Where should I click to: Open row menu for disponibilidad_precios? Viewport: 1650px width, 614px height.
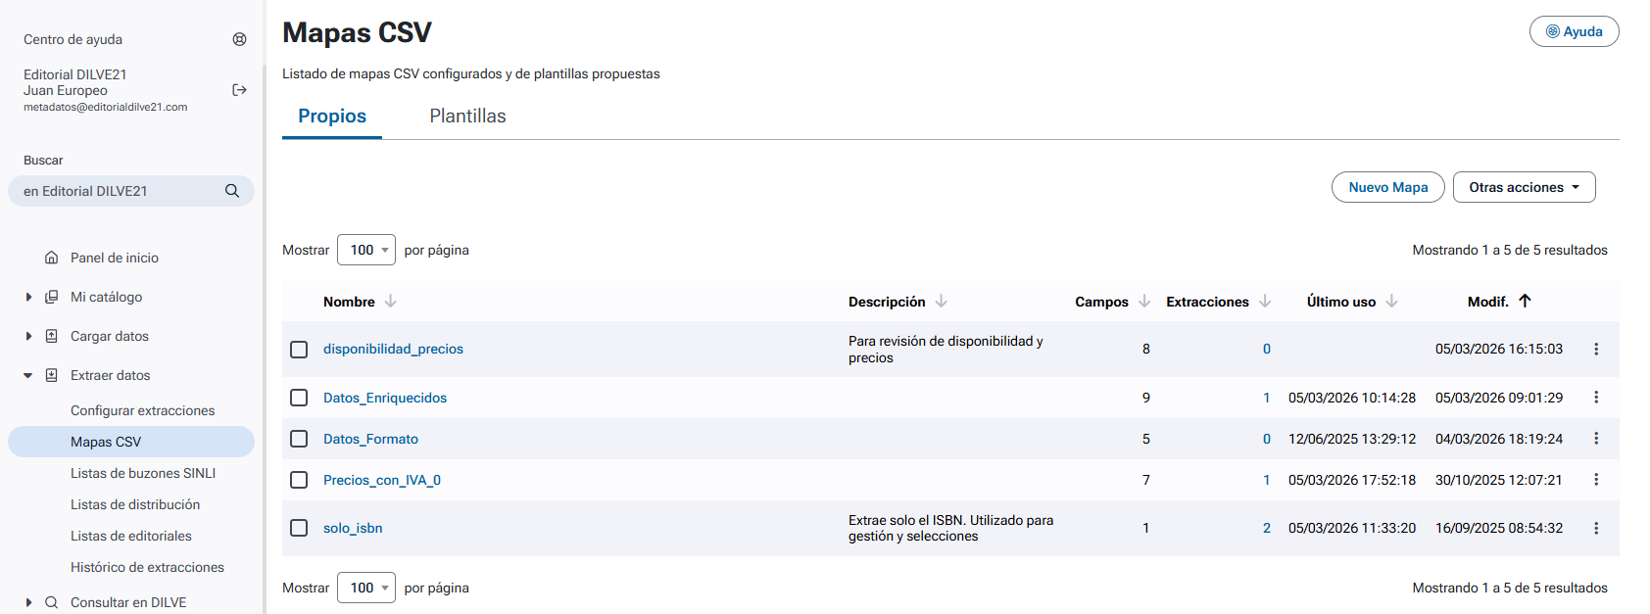[1596, 349]
